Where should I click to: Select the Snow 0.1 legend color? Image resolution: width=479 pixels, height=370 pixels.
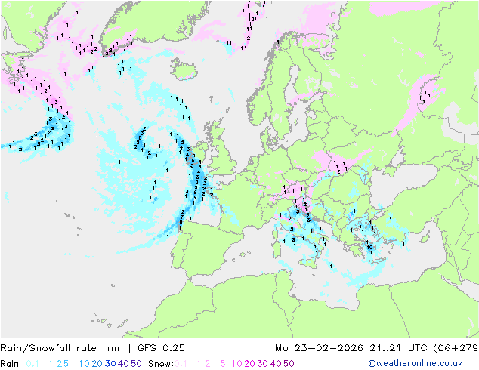click(x=181, y=364)
